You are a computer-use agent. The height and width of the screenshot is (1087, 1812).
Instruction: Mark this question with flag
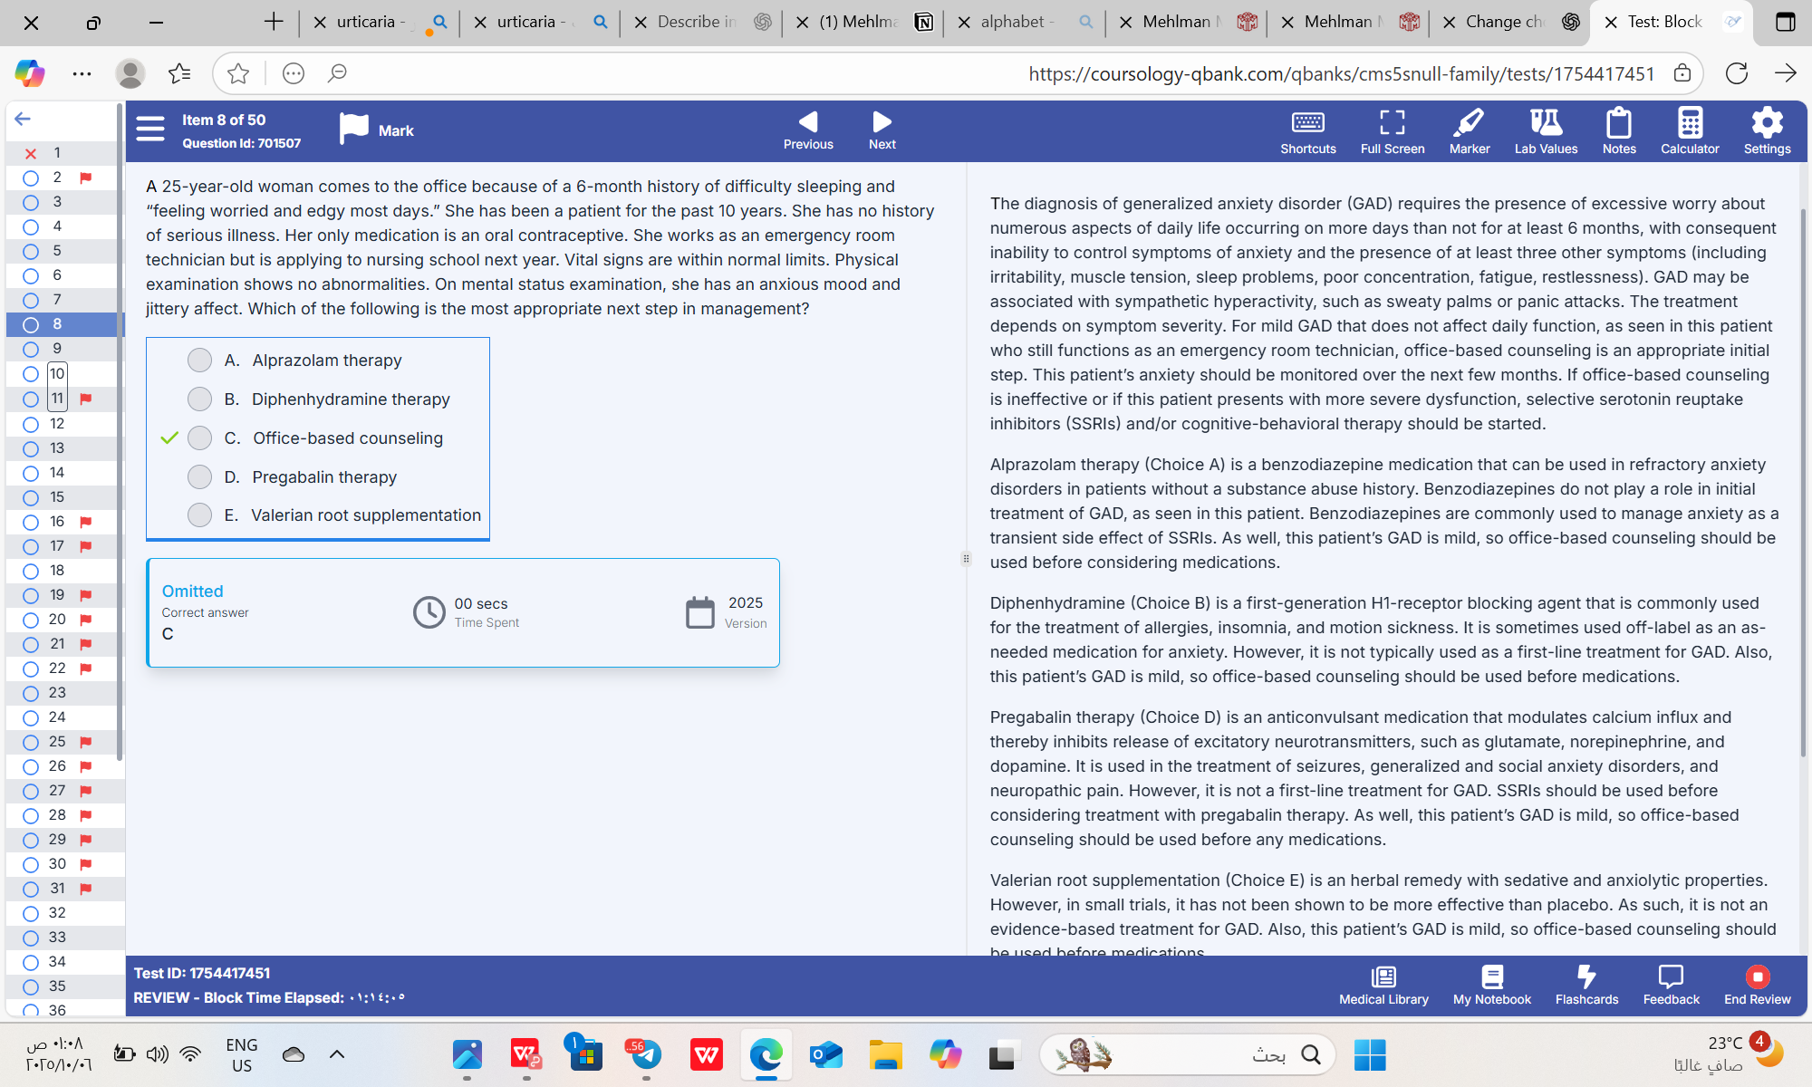point(375,130)
